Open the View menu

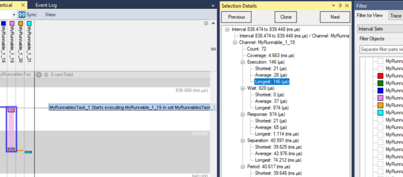click(50, 15)
